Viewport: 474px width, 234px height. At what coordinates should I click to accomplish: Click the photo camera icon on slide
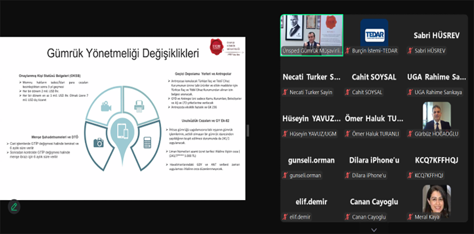99,142
